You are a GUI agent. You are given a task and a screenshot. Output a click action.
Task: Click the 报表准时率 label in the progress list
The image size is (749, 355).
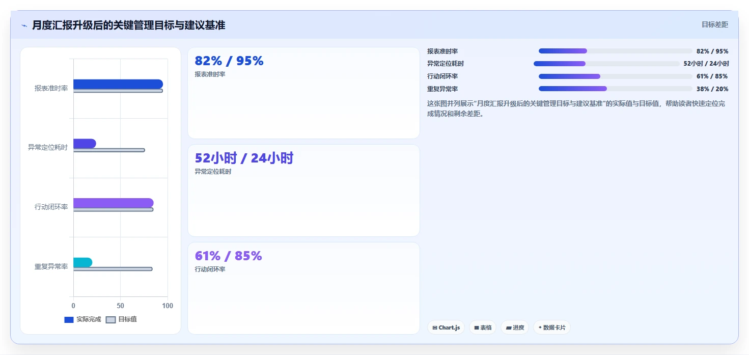click(442, 51)
